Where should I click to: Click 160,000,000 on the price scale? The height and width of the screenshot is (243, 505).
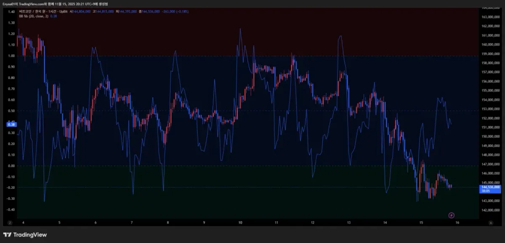coord(490,44)
